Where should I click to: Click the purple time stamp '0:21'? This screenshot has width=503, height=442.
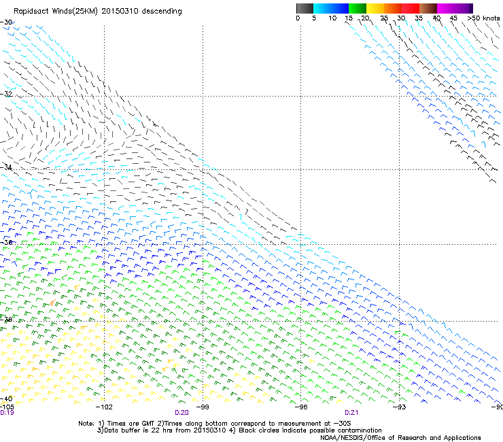point(351,413)
